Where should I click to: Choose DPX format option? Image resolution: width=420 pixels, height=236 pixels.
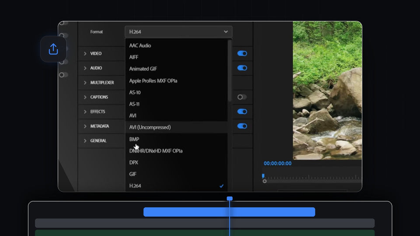tap(176, 163)
